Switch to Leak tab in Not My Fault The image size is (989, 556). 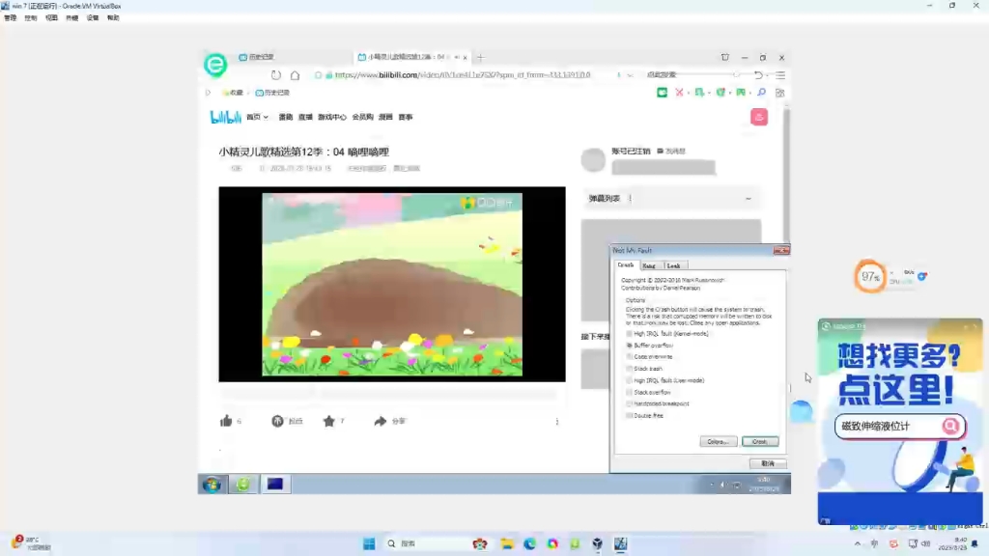(x=673, y=266)
